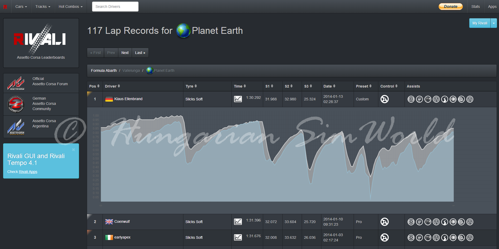This screenshot has height=249, width=499.
Task: Focus the Search Drivers field
Action: [x=115, y=7]
